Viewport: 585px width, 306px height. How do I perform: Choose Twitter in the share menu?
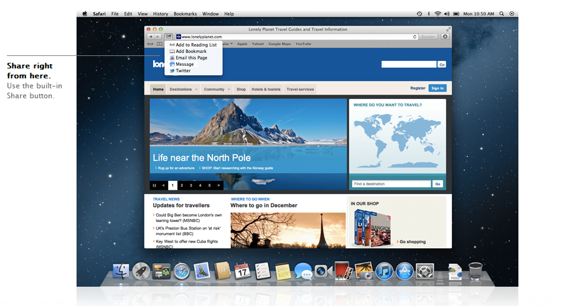(194, 70)
